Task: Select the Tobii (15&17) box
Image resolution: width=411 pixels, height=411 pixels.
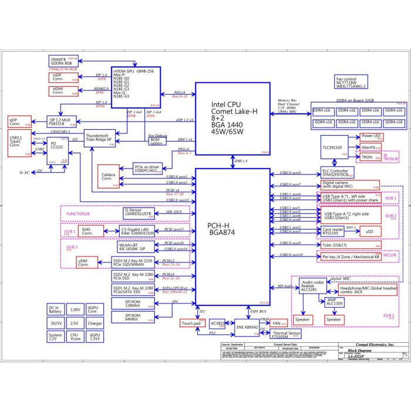Action: coord(351,245)
